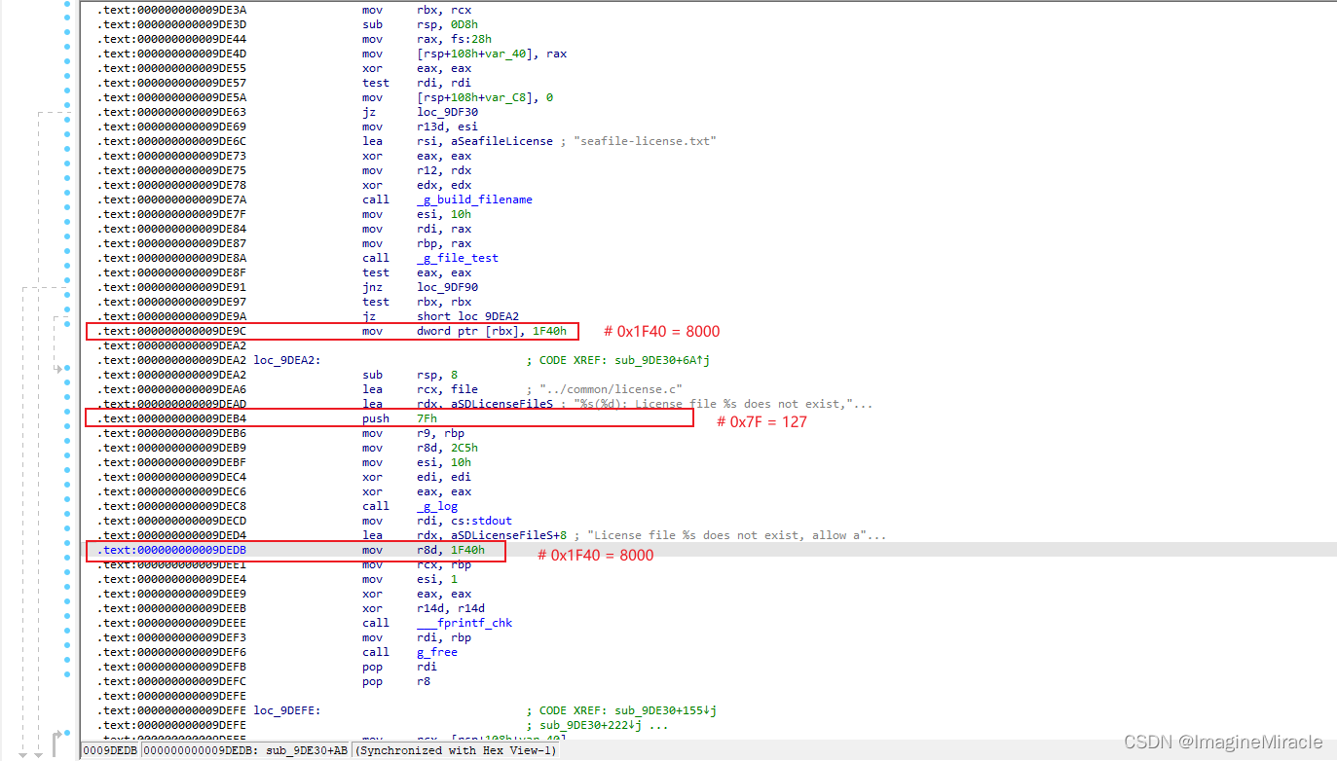Click the mov rbx, rcx instruction
Screen dimensions: 1337x761
(417, 10)
